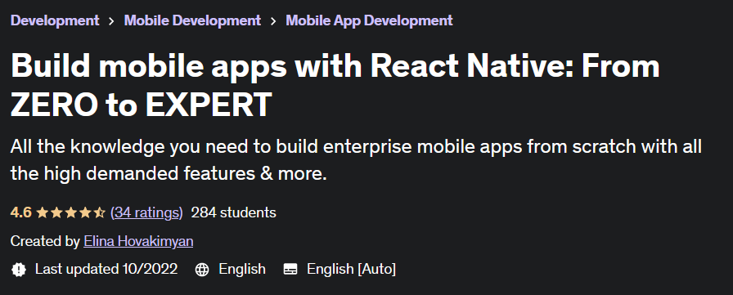733x295 pixels.
Task: Click the English [Auto] captions label
Action: click(x=352, y=270)
